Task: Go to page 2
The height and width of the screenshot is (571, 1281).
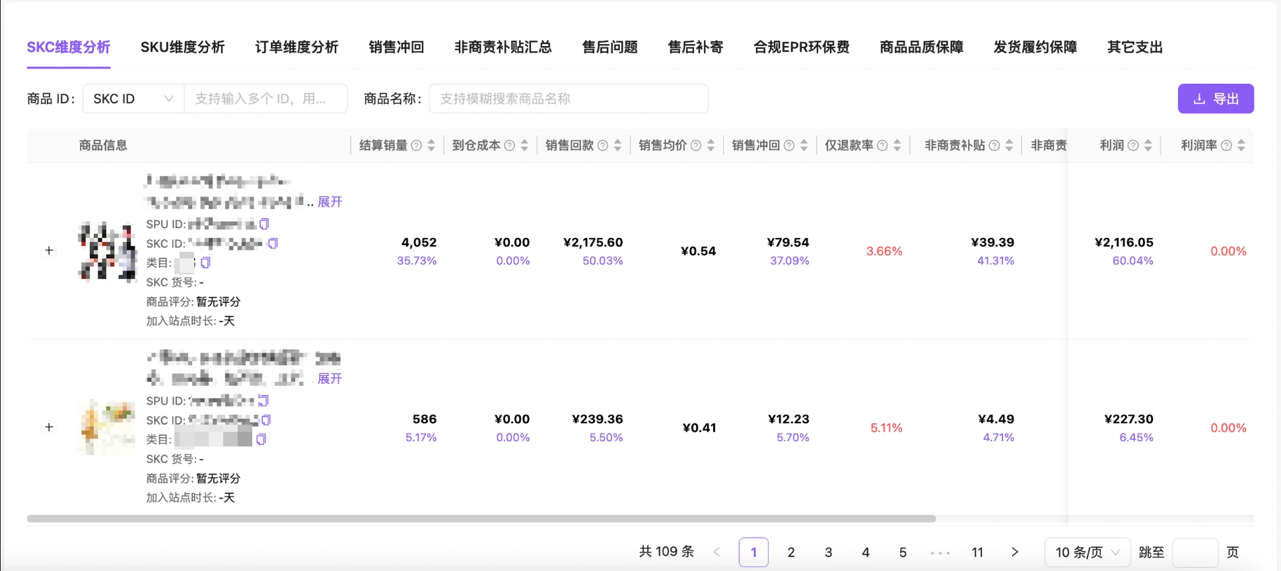Action: pos(791,552)
